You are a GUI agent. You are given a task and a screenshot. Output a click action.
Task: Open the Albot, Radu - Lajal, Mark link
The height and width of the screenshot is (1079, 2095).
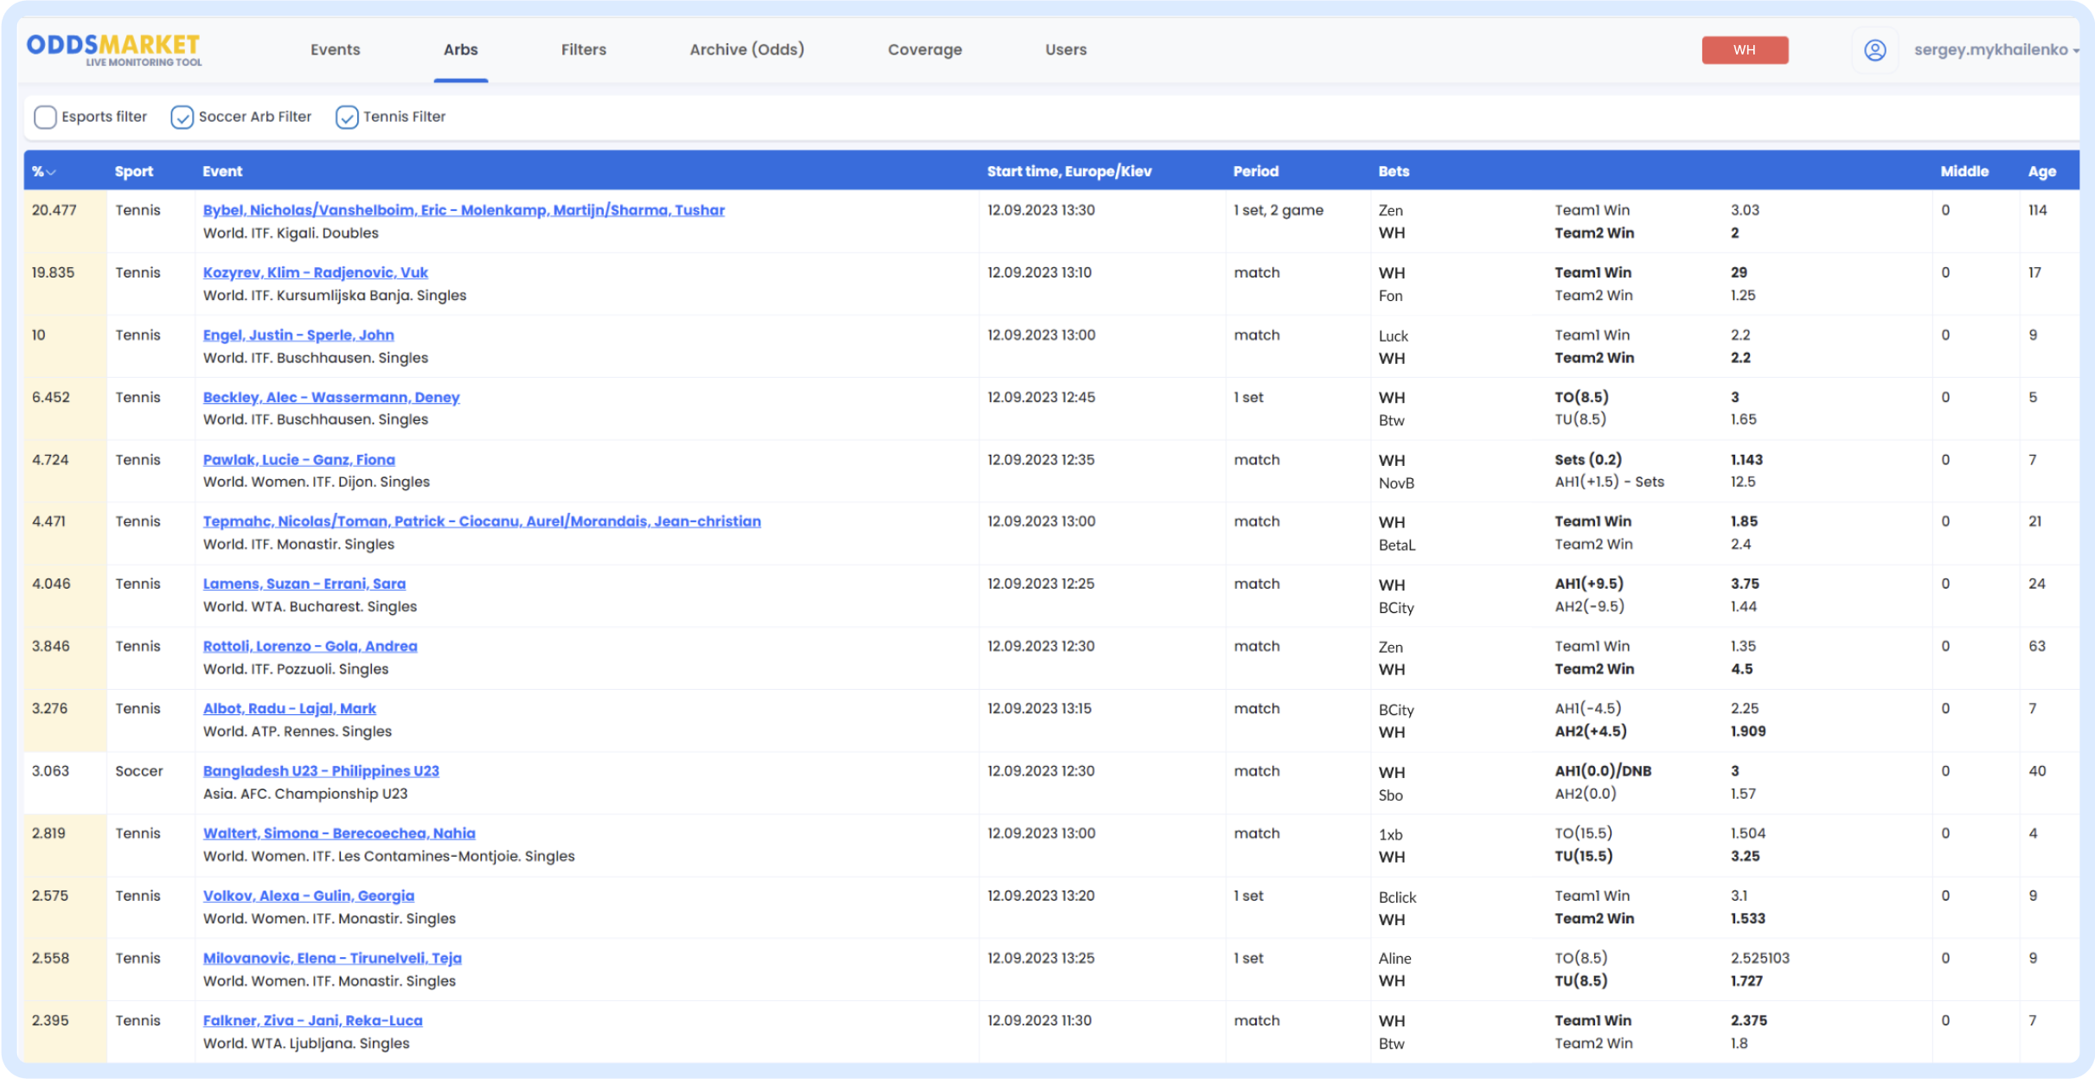289,708
